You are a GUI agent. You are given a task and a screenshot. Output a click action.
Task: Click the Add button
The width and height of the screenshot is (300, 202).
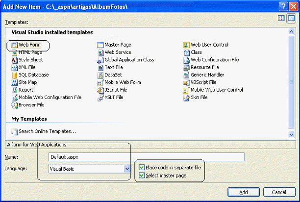(x=243, y=192)
